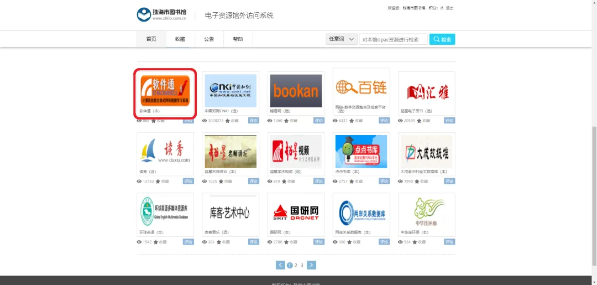The width and height of the screenshot is (597, 285).
Task: Click 评论 button under 中华连环画
Action: coord(449,242)
